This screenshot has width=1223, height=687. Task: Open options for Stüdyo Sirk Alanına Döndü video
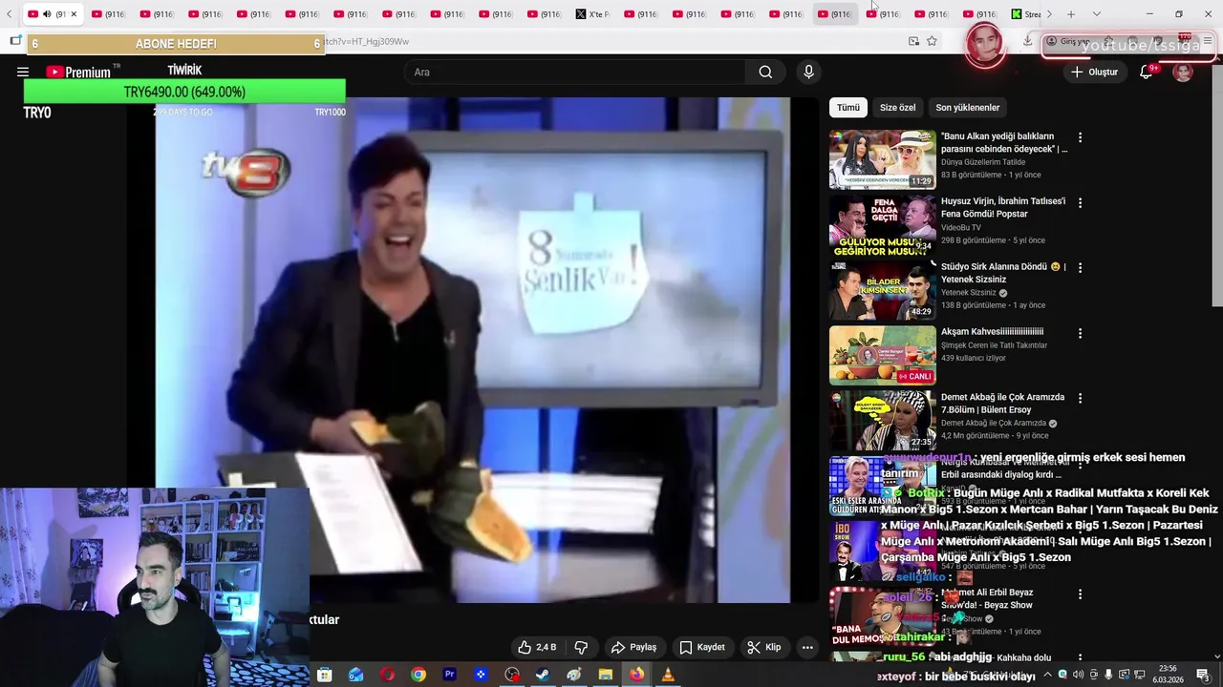pyautogui.click(x=1081, y=268)
